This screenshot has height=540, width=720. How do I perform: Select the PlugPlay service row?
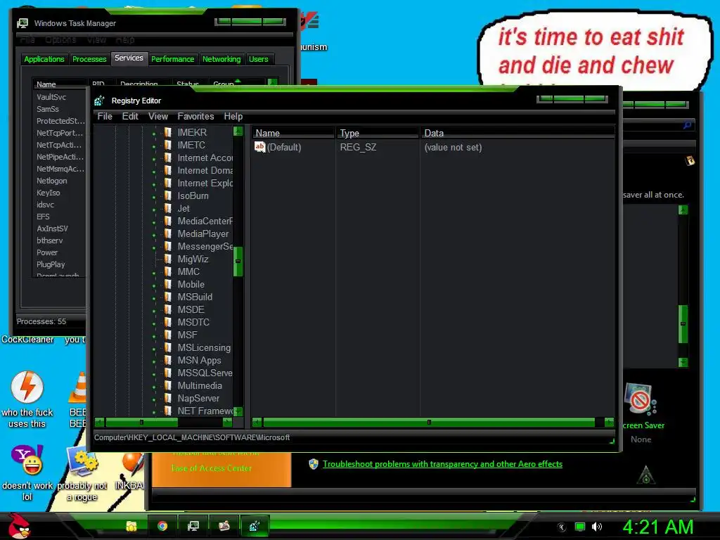point(59,264)
